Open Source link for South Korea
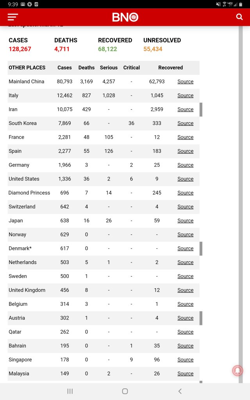Viewport: 250px width, 400px height. click(x=185, y=123)
